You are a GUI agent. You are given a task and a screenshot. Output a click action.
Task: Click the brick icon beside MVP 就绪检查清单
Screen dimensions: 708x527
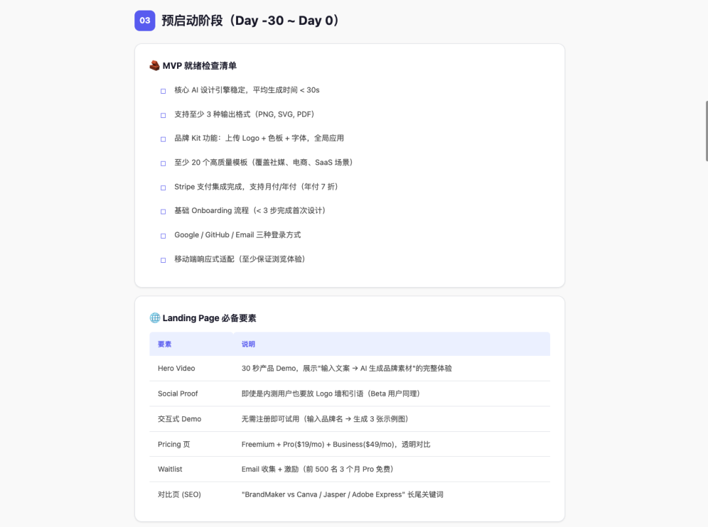[155, 66]
